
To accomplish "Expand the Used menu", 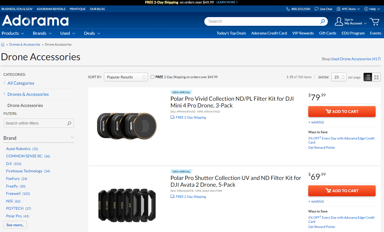I will point(68,33).
